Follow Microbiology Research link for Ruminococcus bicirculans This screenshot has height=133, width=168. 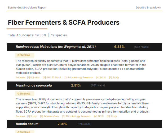point(79,78)
